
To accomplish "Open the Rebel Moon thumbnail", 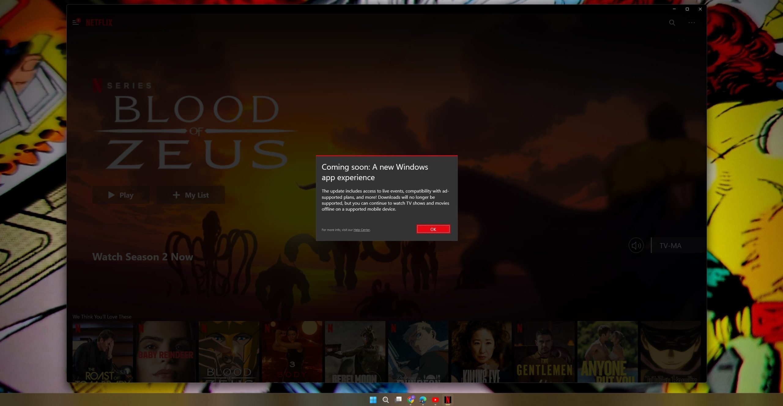I will (x=355, y=352).
